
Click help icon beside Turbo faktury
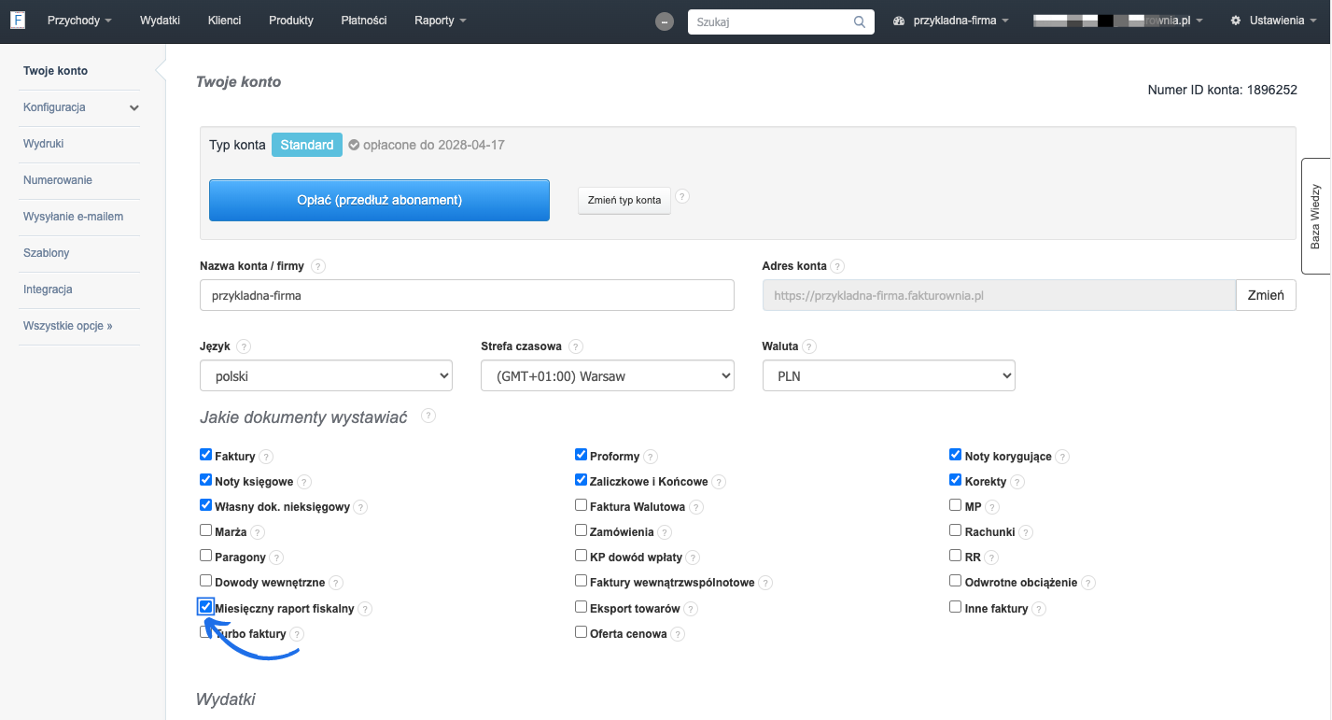point(297,634)
